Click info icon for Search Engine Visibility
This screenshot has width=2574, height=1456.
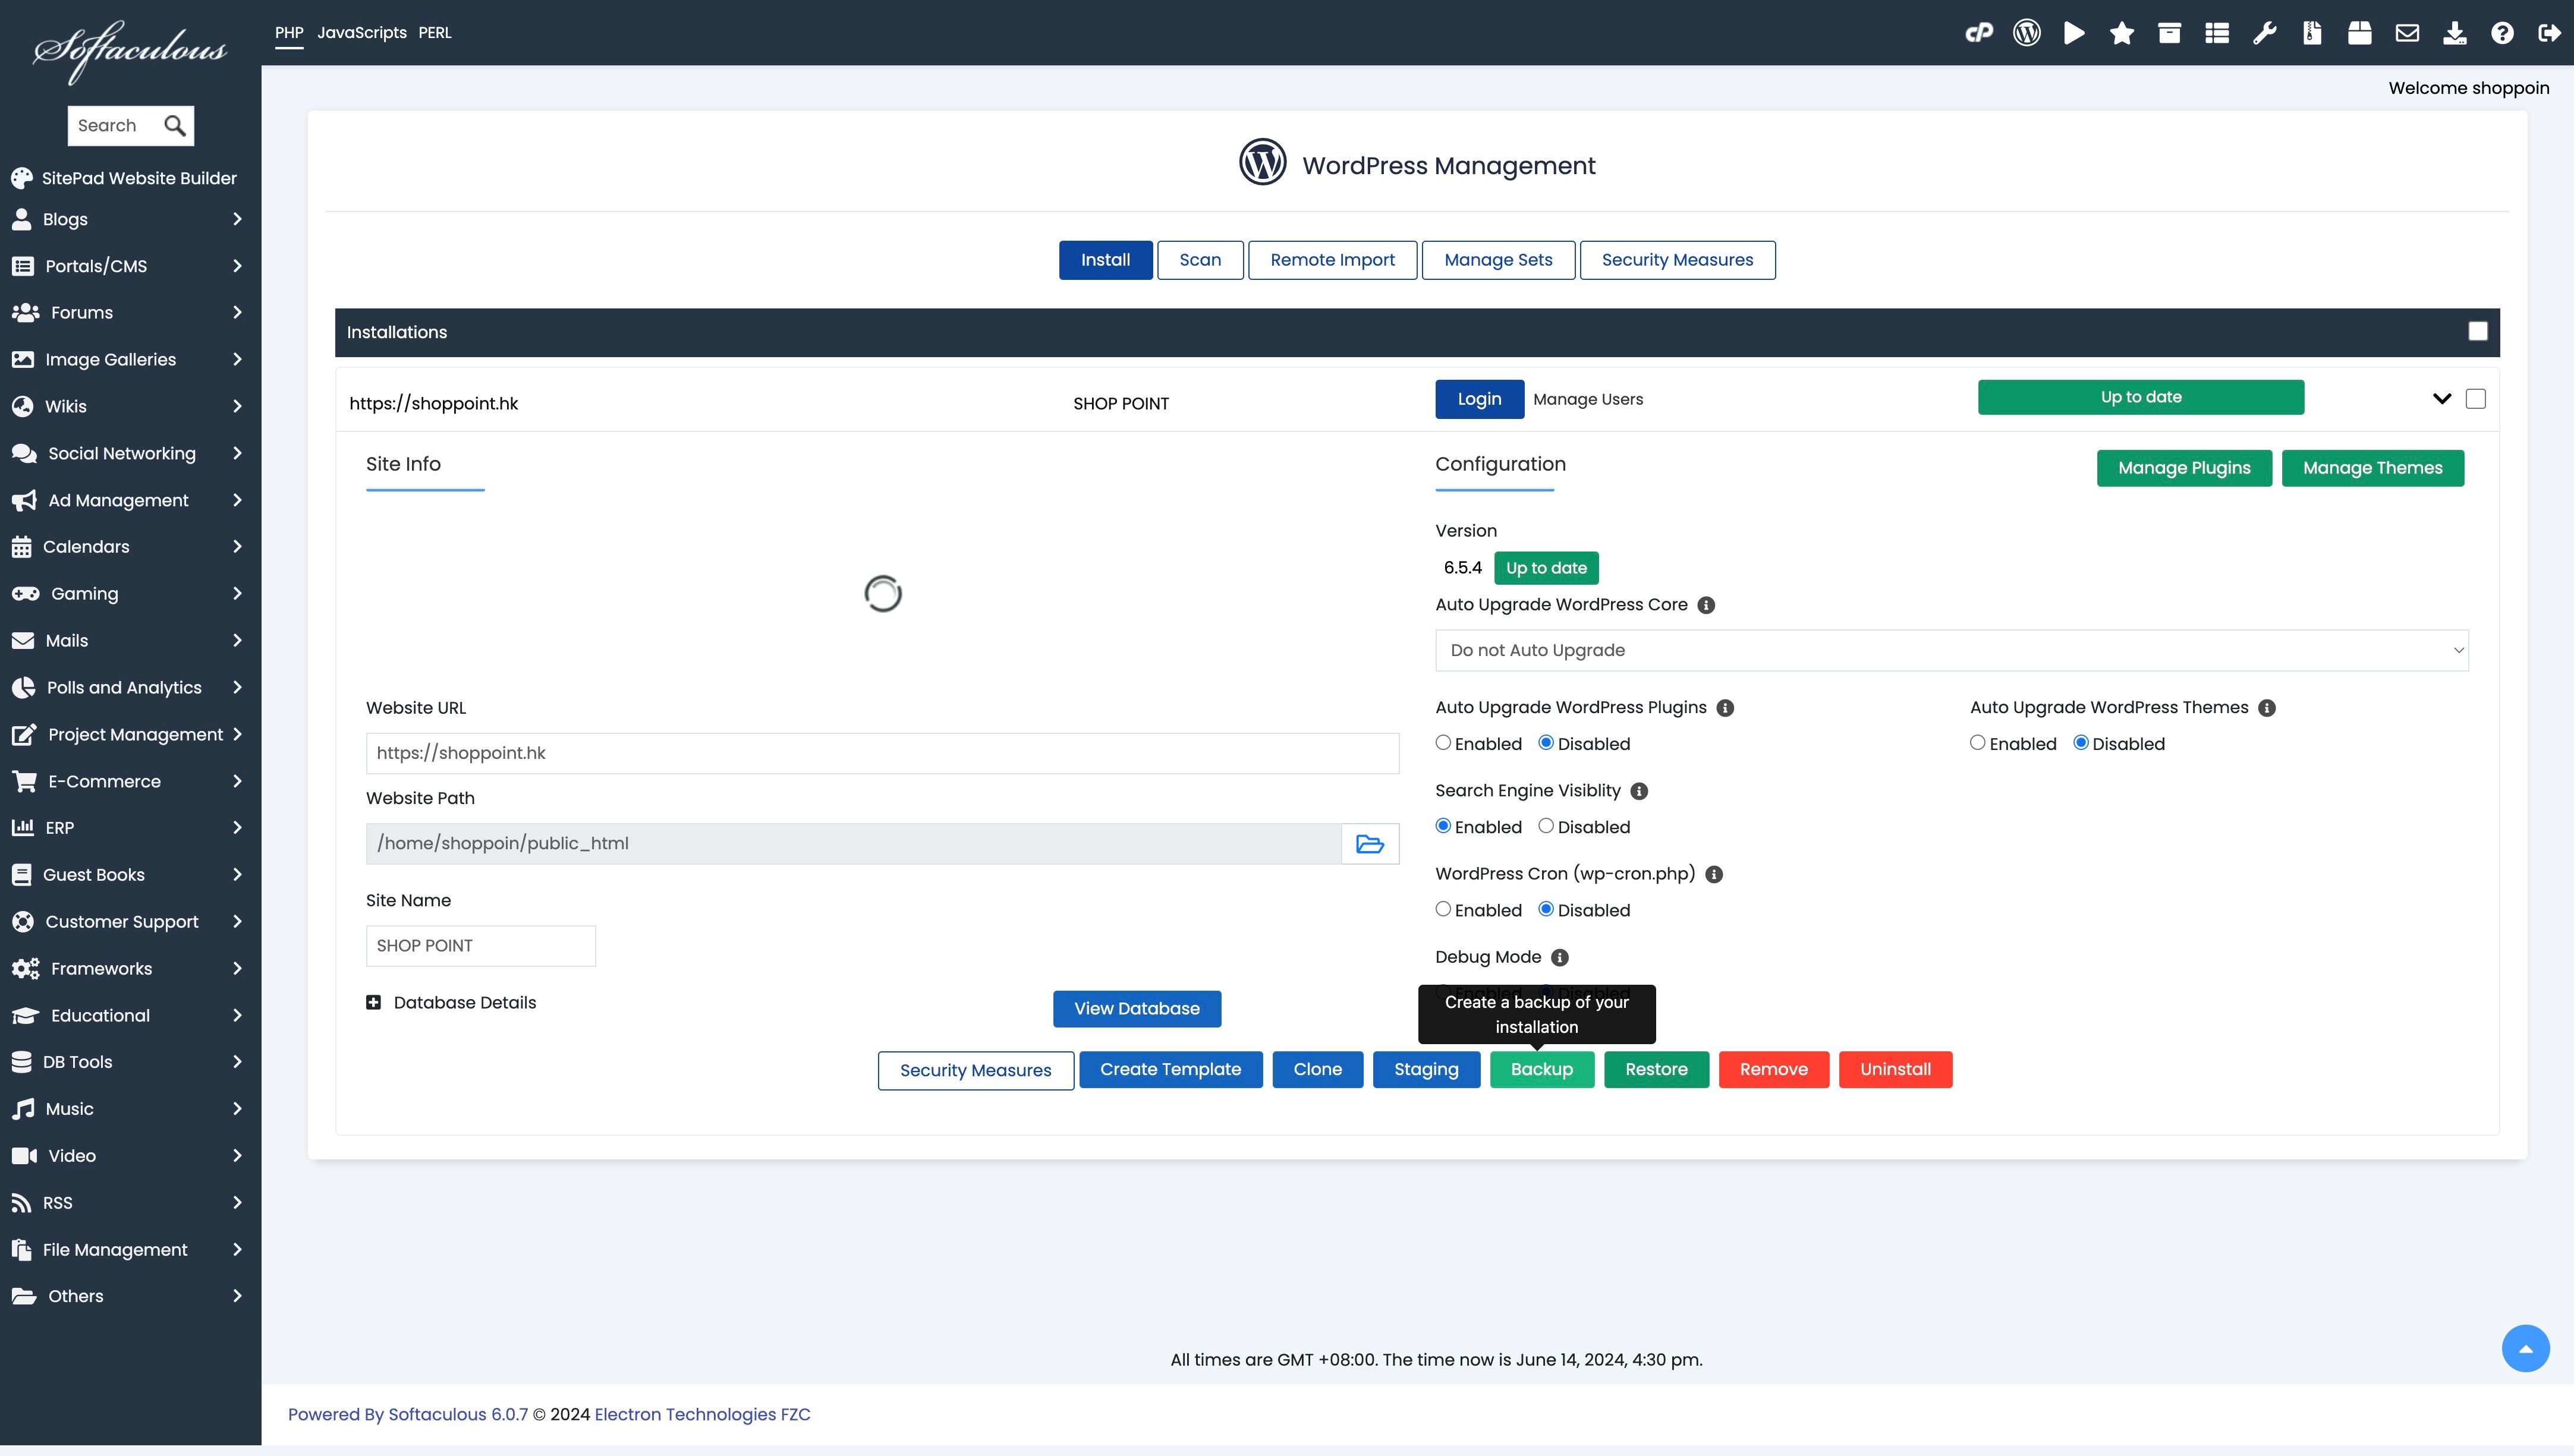point(1639,791)
